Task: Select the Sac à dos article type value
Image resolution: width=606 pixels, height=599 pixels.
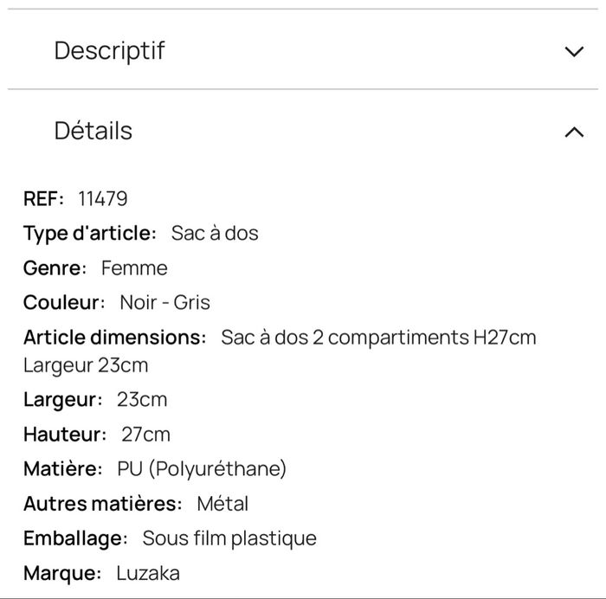Action: point(215,234)
